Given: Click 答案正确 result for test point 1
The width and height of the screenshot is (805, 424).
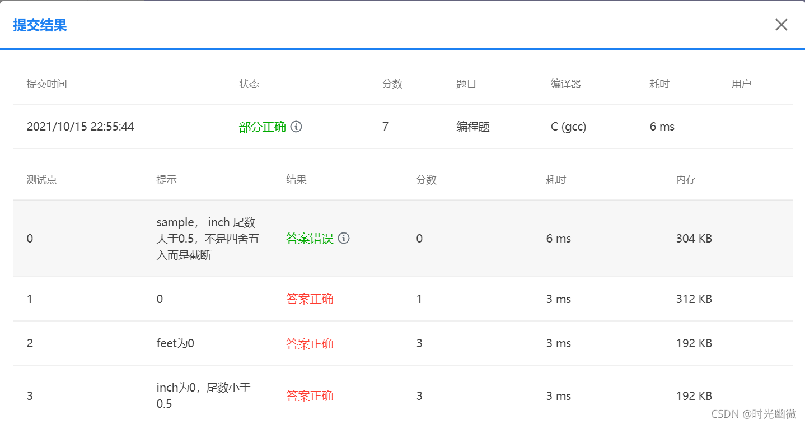Looking at the screenshot, I should [310, 299].
